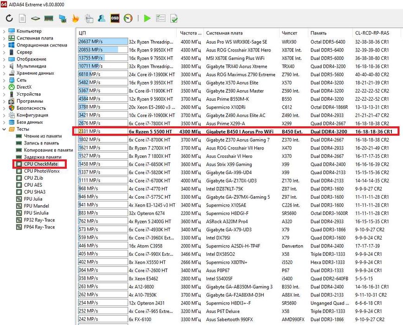Click the Gigabyte X570 Aorus Elite cell
Screen dimensions: 403x325
[232, 83]
